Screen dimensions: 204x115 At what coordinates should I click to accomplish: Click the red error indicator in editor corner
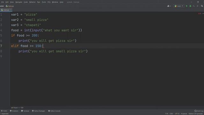coord(200,13)
